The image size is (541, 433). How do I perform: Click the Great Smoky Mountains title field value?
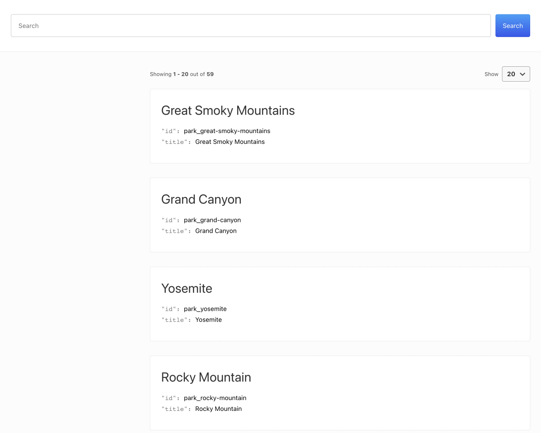230,142
